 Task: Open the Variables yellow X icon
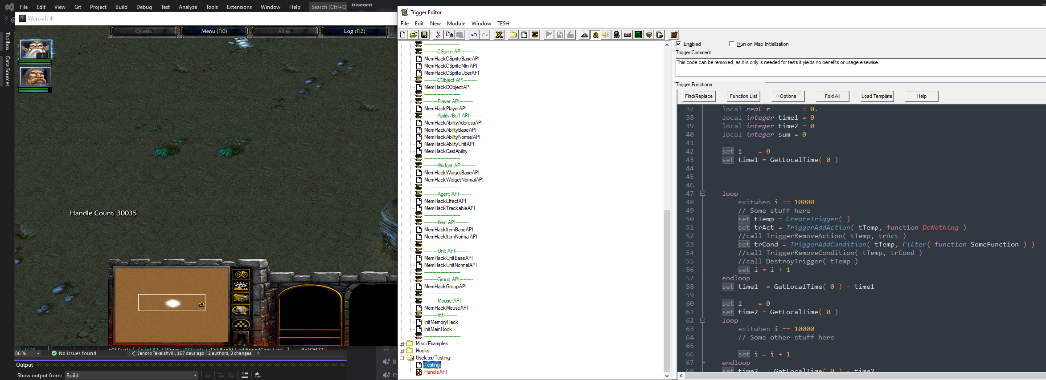(499, 35)
